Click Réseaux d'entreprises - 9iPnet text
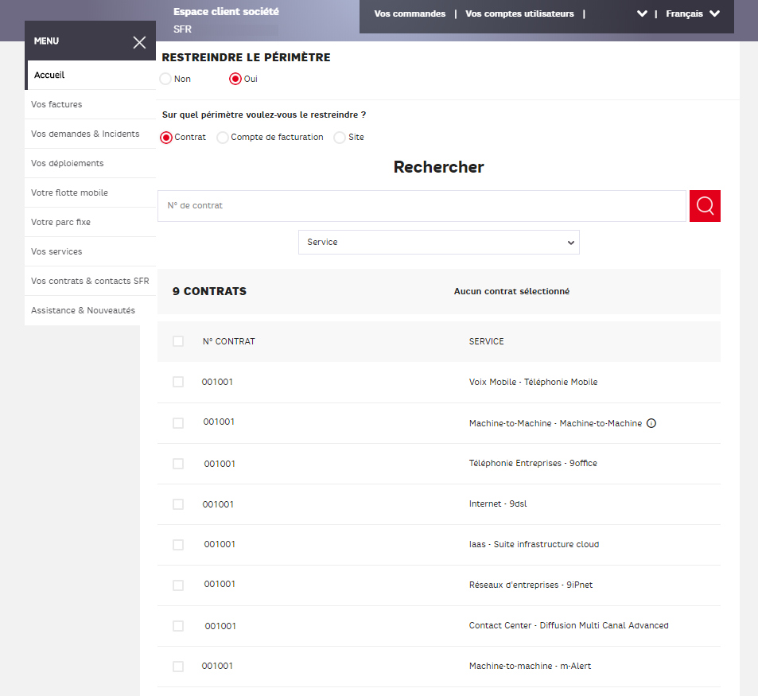The height and width of the screenshot is (696, 758). pyautogui.click(x=531, y=585)
